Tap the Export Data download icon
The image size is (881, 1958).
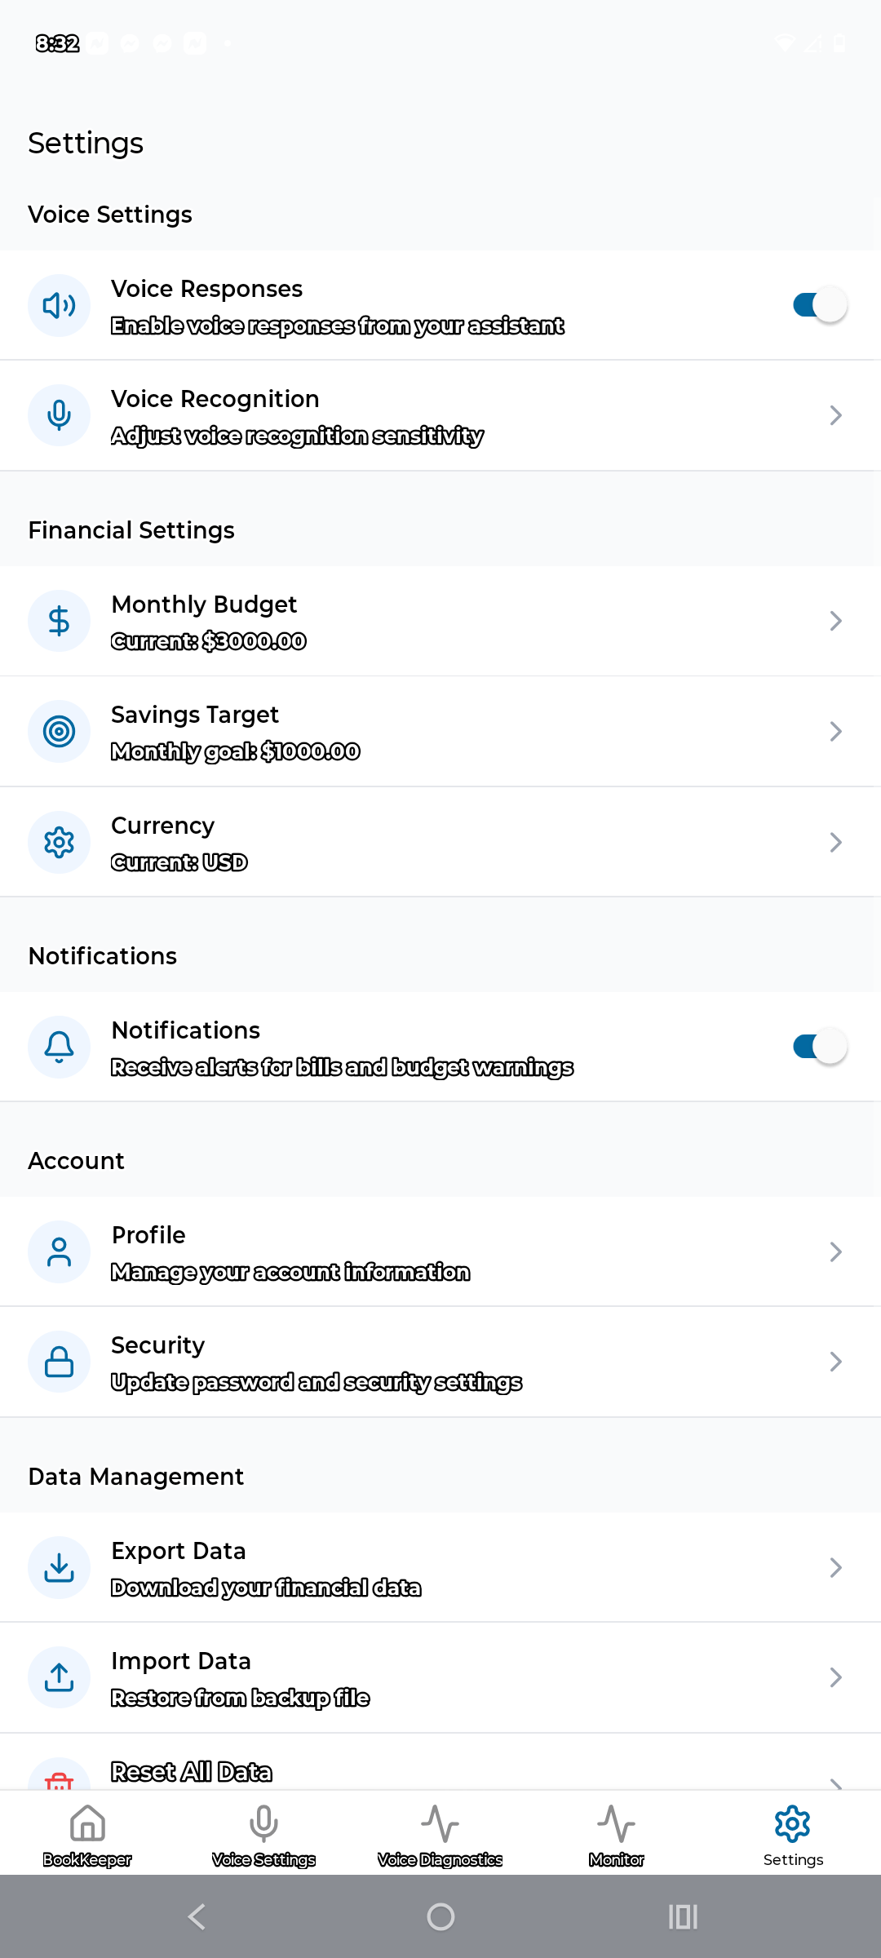[59, 1567]
